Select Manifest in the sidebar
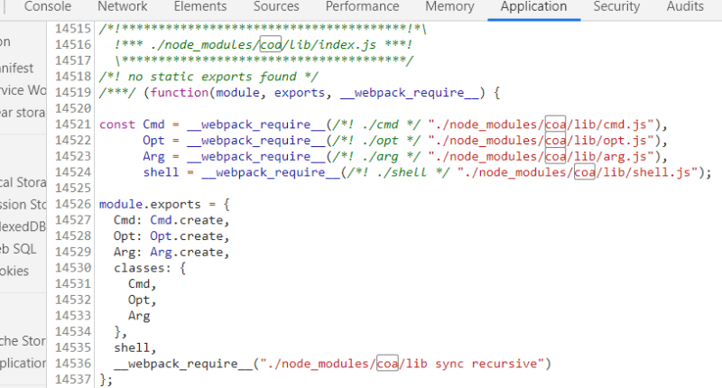Screen dimensions: 722x388 point(16,68)
